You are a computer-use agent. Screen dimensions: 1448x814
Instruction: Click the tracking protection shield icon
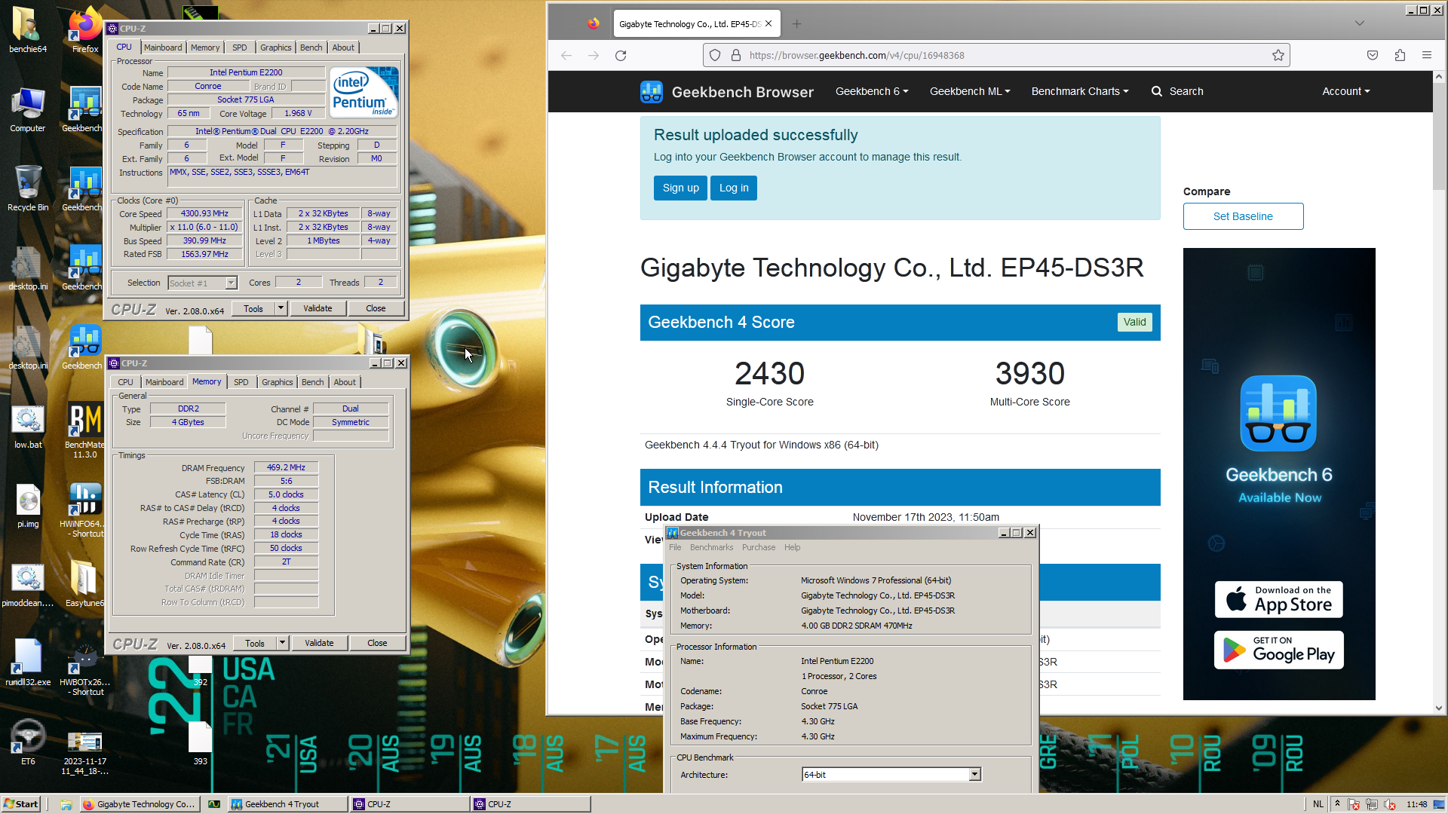(x=715, y=55)
